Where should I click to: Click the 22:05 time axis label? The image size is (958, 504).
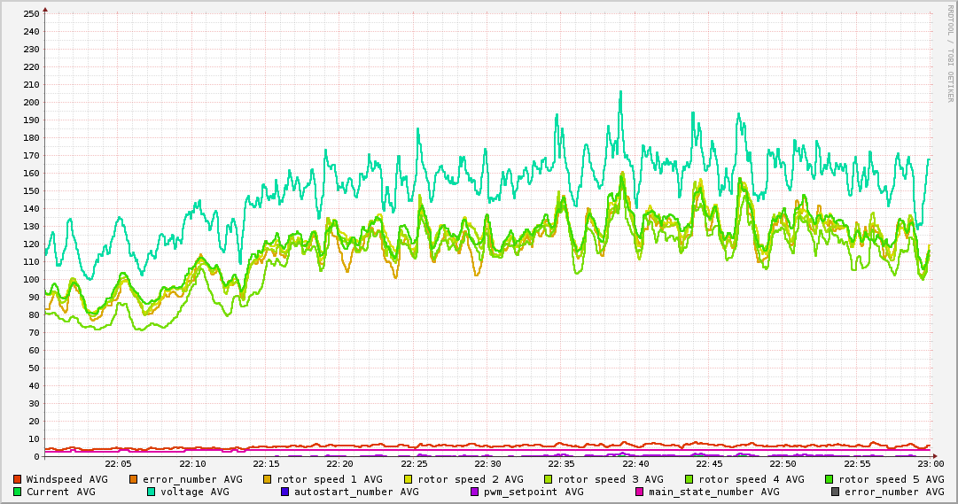119,464
